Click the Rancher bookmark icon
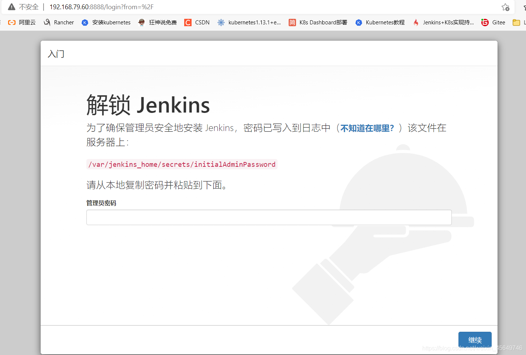 (47, 23)
